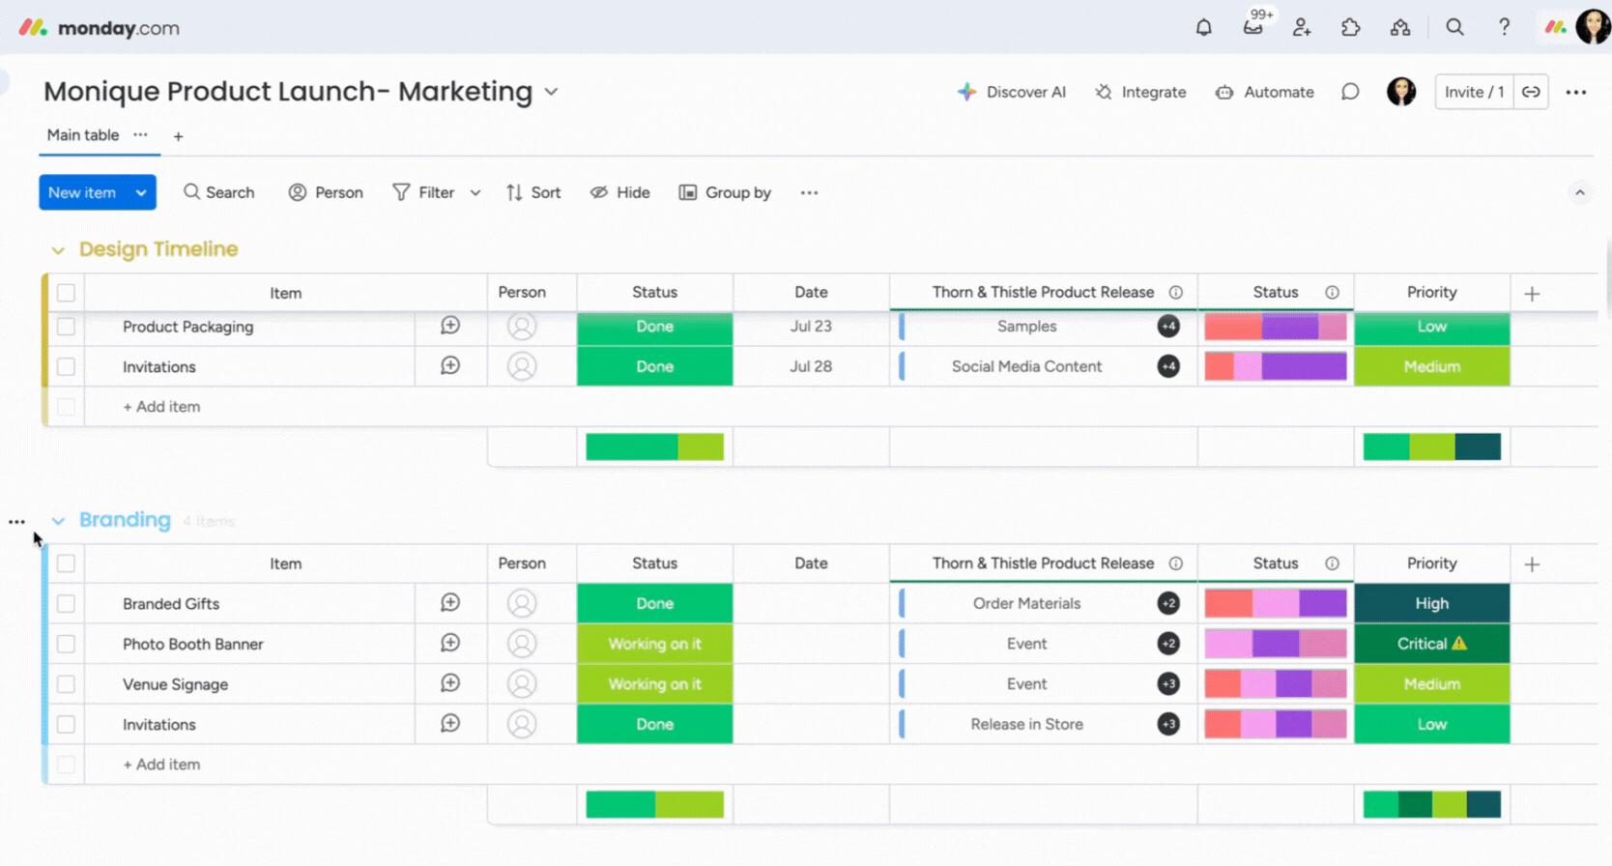Switch to the Main table tab

(83, 135)
